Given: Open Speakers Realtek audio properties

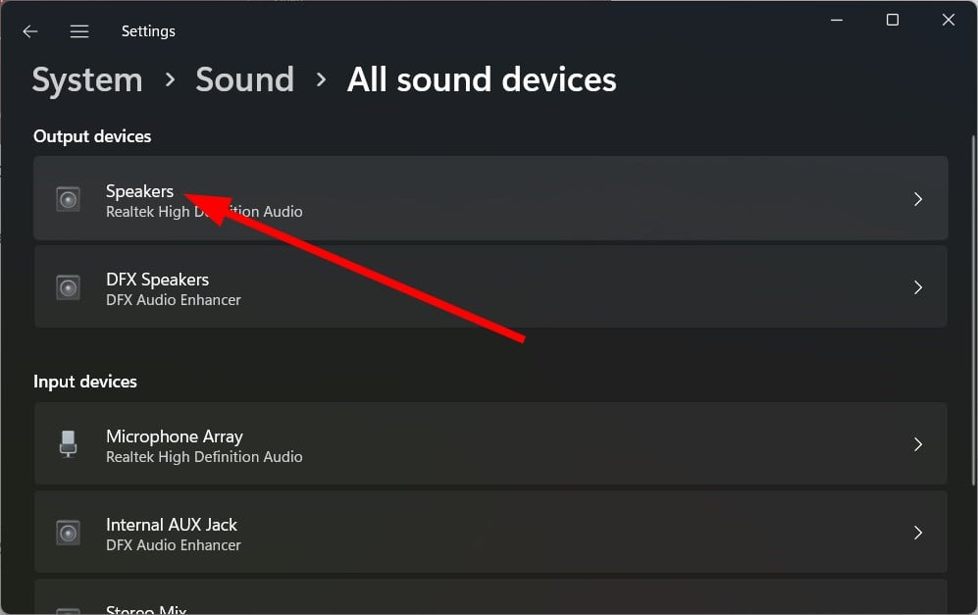Looking at the screenshot, I should (490, 199).
